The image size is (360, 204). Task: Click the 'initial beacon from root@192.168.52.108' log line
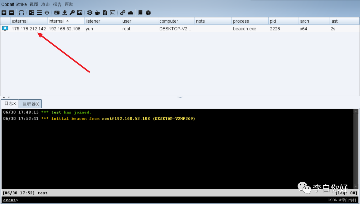coord(99,119)
